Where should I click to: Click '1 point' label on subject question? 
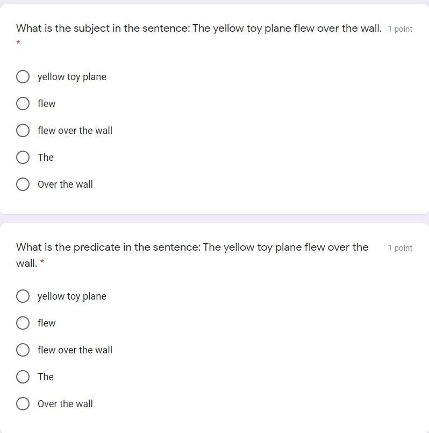[400, 29]
